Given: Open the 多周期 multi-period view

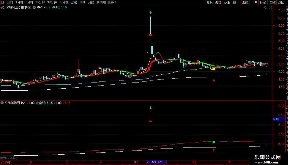Looking at the screenshot, I should tap(101, 2).
